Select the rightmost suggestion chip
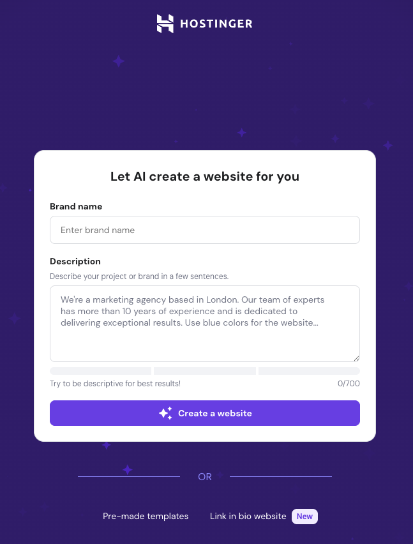The width and height of the screenshot is (413, 544). tap(309, 370)
